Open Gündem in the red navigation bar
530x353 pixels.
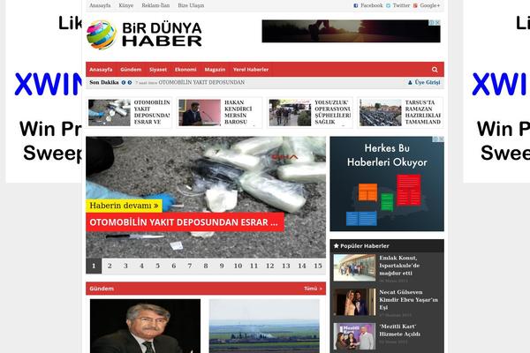point(131,70)
